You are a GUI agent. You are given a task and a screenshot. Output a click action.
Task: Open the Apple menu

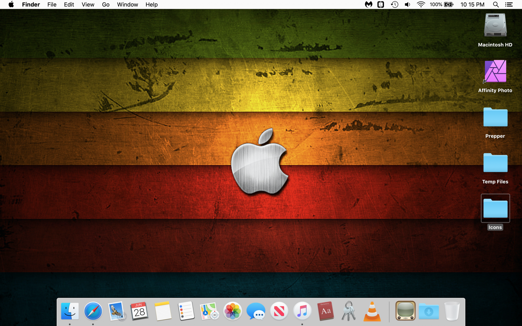[x=11, y=4]
